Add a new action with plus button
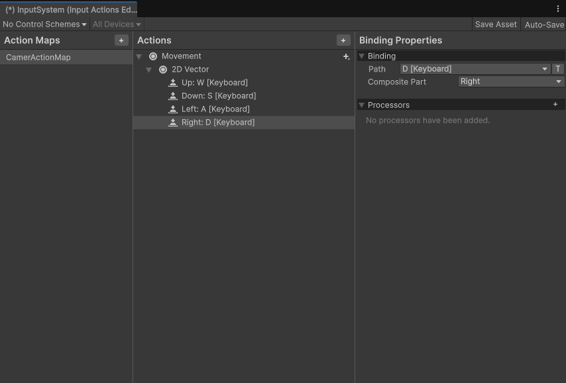This screenshot has height=383, width=566. tap(343, 40)
